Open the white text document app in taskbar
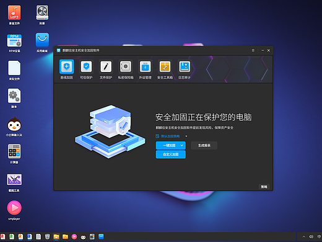The width and height of the screenshot is (322, 242). (38, 236)
